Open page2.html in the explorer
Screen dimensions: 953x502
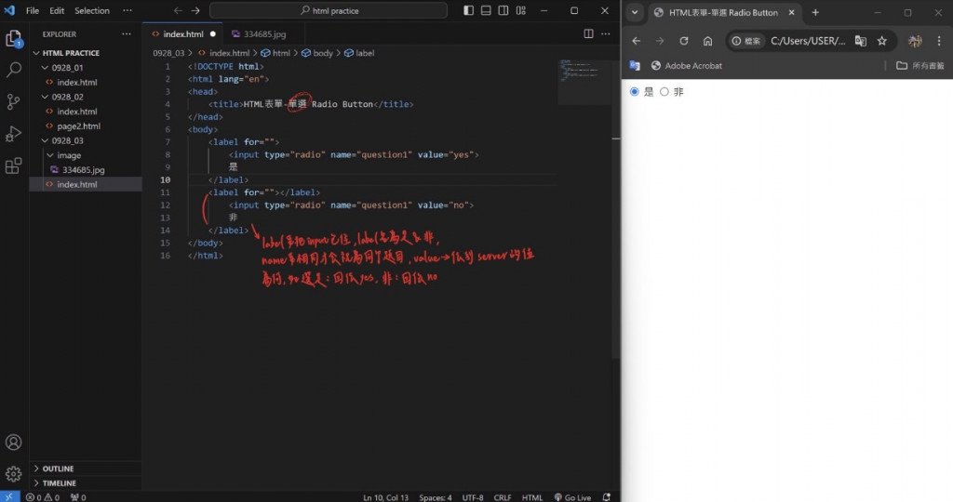(x=78, y=125)
